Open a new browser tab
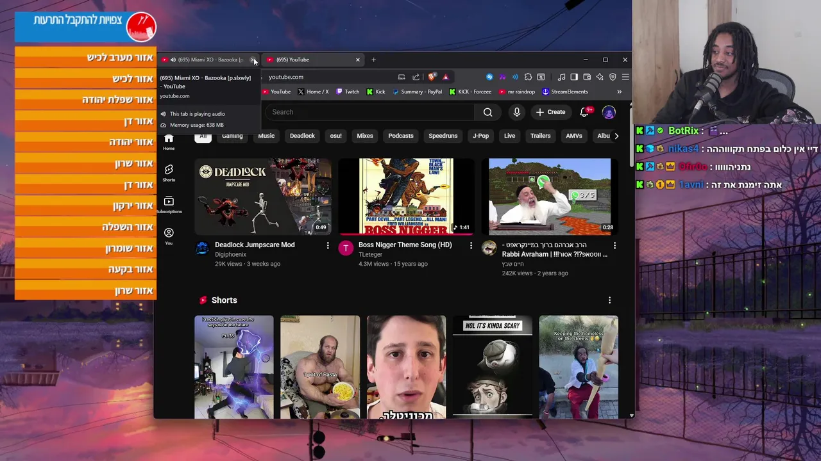This screenshot has width=821, height=461. coord(373,60)
